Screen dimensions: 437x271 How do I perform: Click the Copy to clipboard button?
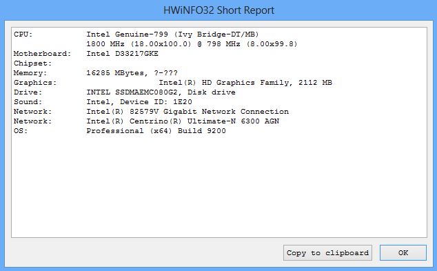(327, 253)
